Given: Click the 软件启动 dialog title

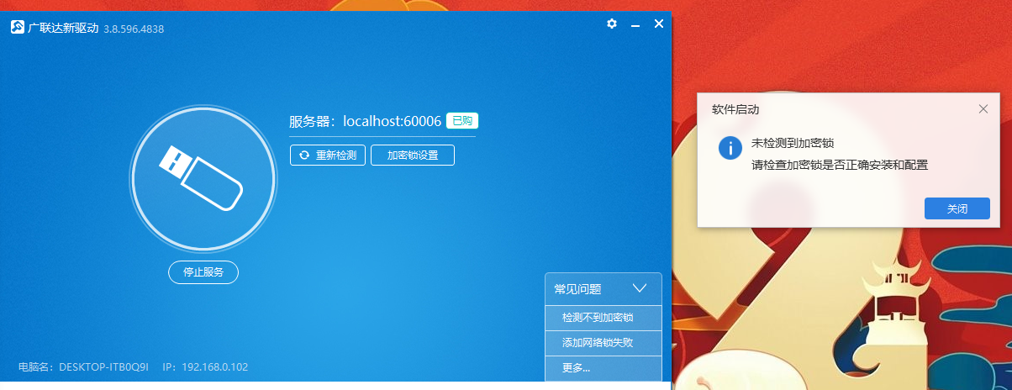Looking at the screenshot, I should coord(735,109).
